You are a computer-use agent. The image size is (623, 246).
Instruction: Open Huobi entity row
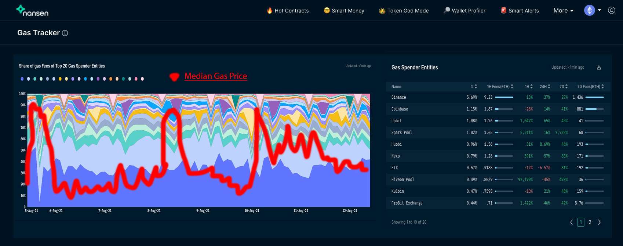tap(498, 144)
